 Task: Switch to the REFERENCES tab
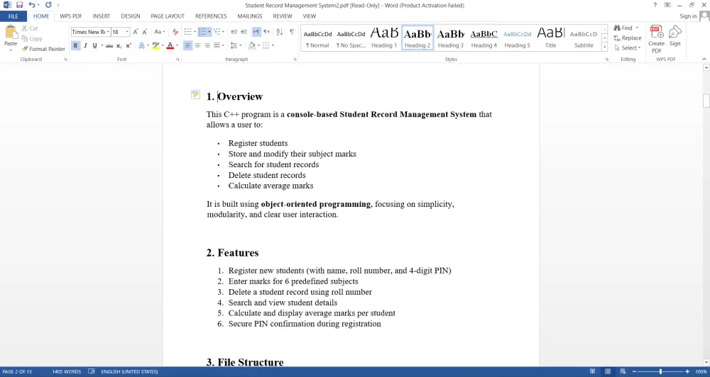(x=211, y=16)
